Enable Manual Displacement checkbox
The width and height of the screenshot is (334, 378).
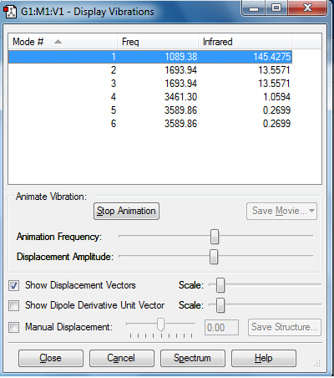click(x=14, y=327)
